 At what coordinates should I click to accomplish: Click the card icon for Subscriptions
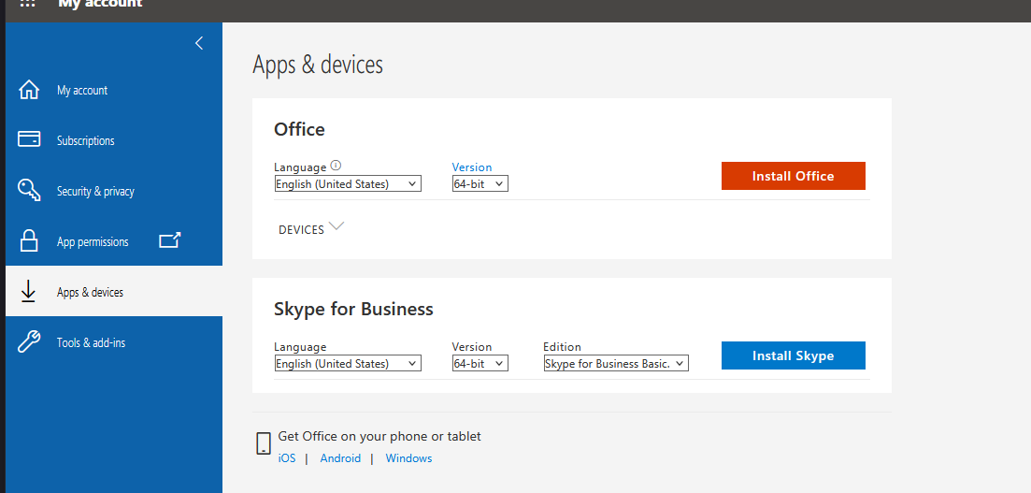[x=29, y=139]
